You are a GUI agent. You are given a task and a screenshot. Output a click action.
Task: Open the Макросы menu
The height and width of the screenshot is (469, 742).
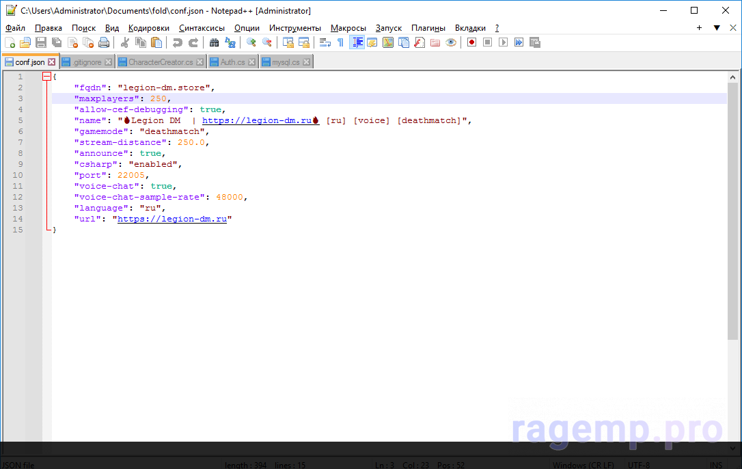[x=348, y=28]
